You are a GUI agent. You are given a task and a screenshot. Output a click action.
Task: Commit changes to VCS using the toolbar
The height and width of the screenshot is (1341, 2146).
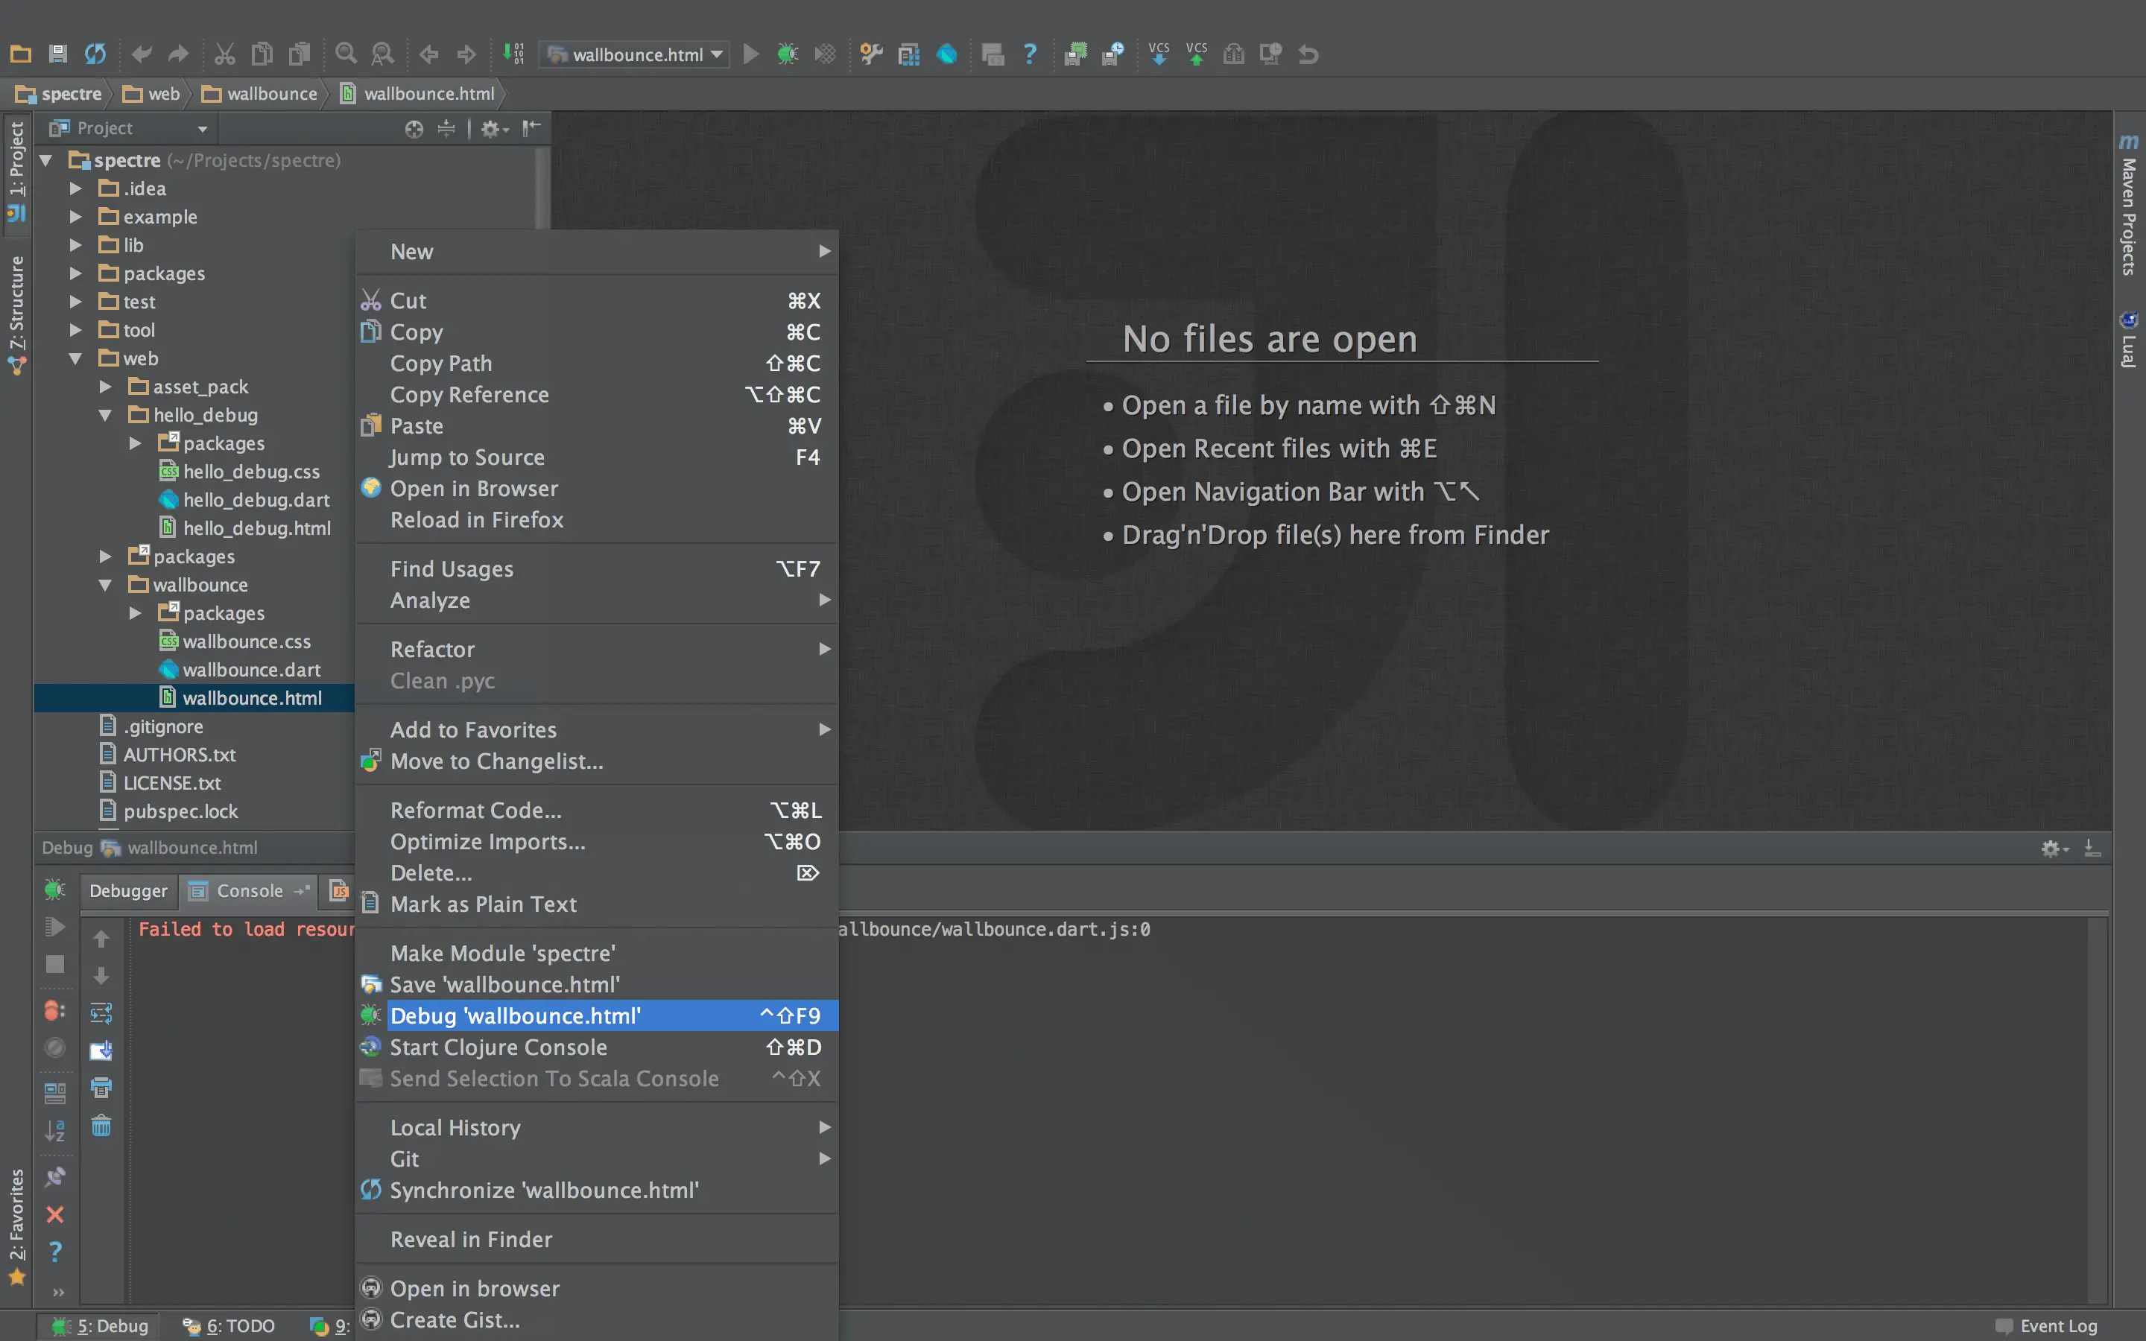pos(1196,54)
